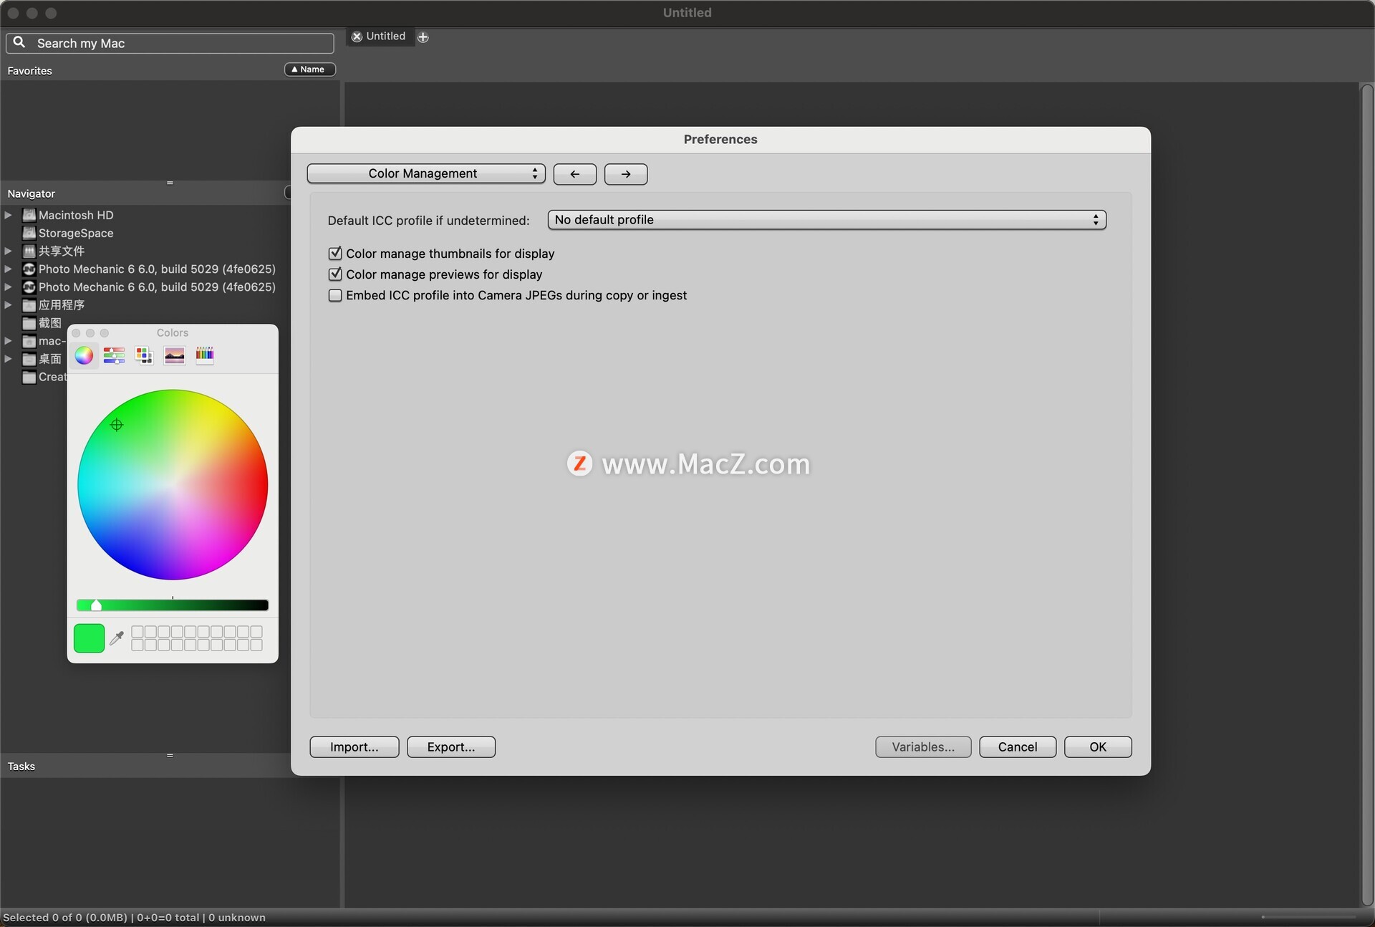1375x927 pixels.
Task: Click the Variables... button
Action: [x=923, y=747]
